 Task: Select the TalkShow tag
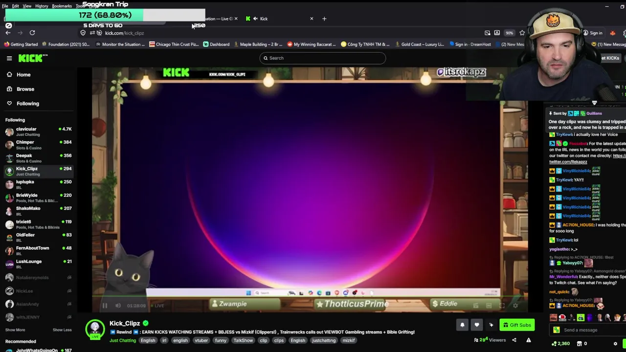click(x=243, y=341)
